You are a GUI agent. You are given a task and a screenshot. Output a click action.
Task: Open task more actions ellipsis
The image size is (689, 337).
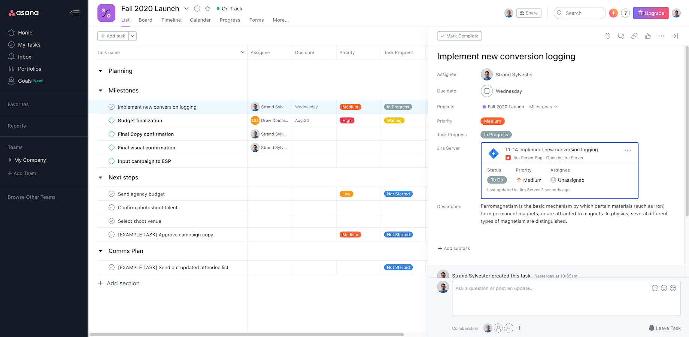pos(661,36)
